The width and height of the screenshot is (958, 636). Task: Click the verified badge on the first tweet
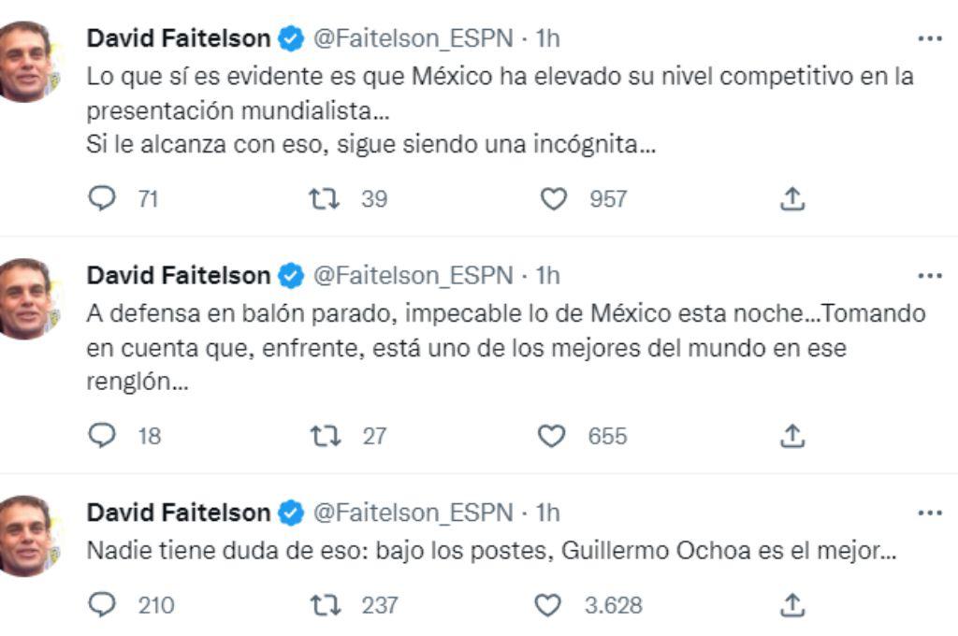pyautogui.click(x=289, y=38)
